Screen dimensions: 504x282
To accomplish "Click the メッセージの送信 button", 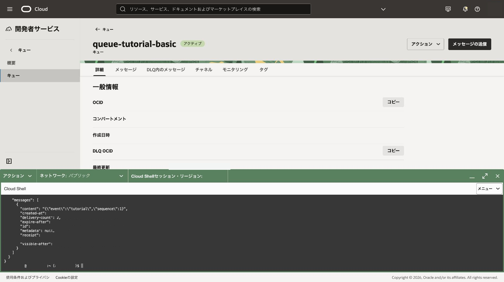I will click(470, 44).
